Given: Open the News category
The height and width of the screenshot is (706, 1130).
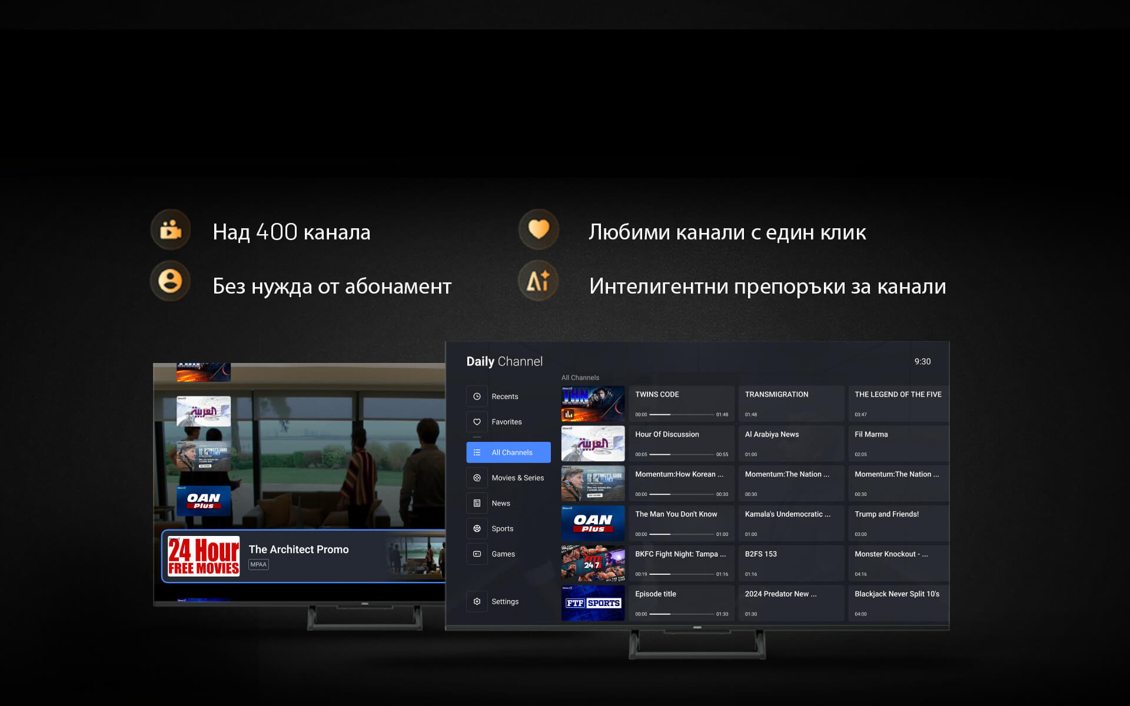Looking at the screenshot, I should [x=508, y=503].
